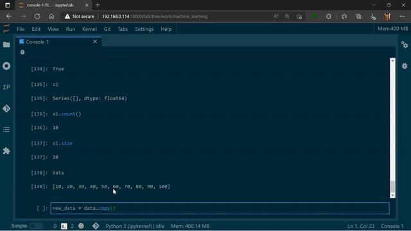Open the Edit menu
The height and width of the screenshot is (231, 411).
(x=36, y=29)
